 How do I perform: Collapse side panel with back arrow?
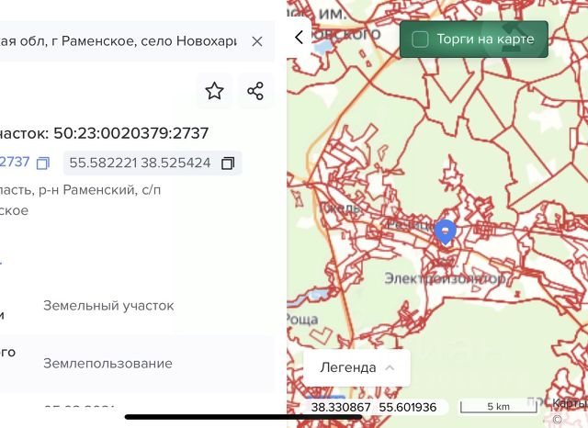tap(299, 37)
